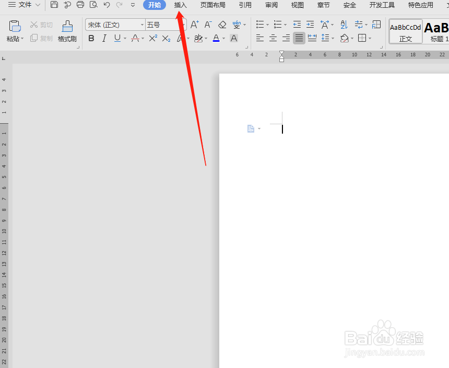Viewport: 449px width, 368px height.
Task: Switch to the 章节 tab
Action: [324, 5]
